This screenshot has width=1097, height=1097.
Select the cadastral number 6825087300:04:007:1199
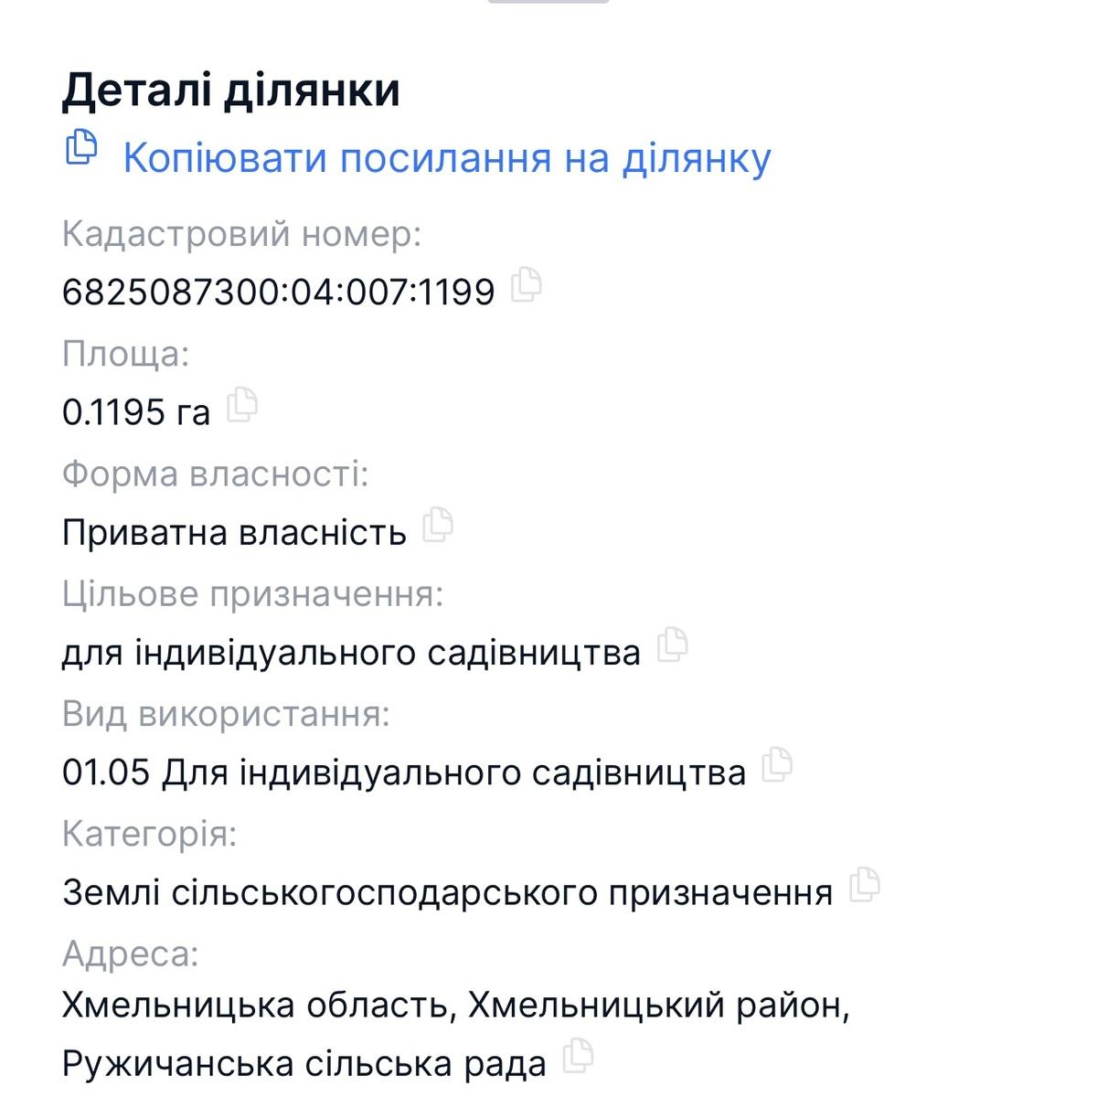point(279,291)
